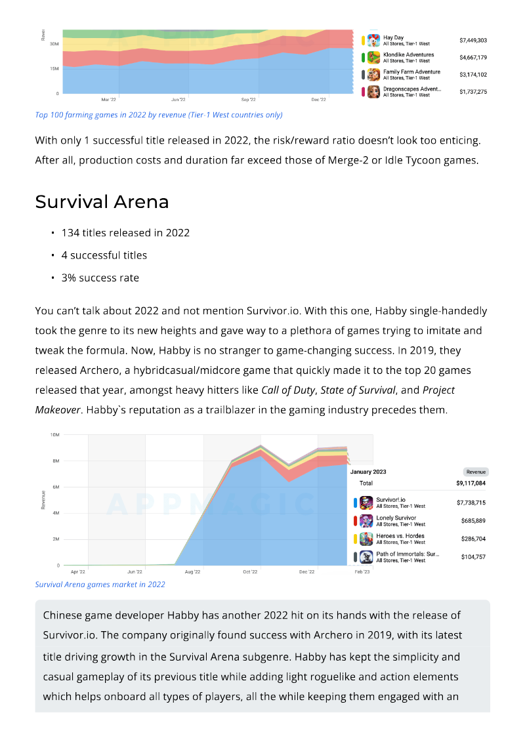
Task: Click the Dragonscapes Adventure game icon
Action: (x=373, y=92)
